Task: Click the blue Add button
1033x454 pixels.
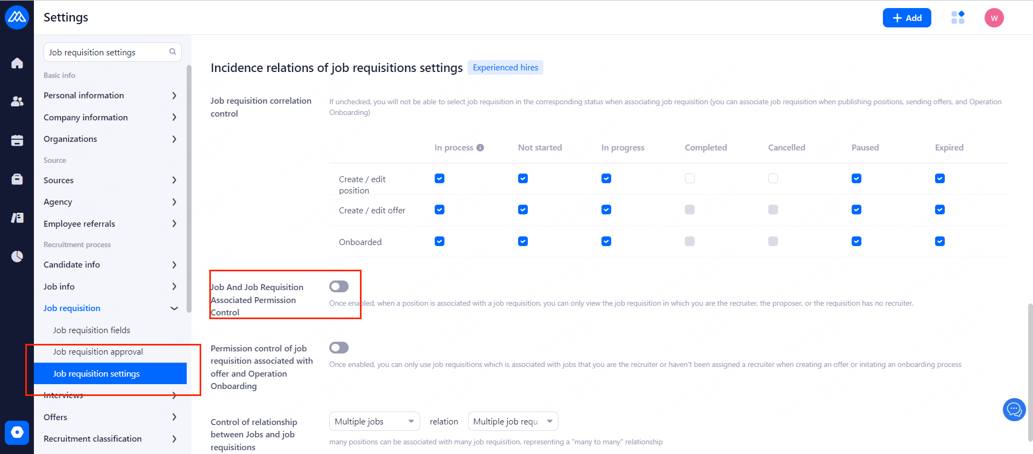Action: click(907, 18)
